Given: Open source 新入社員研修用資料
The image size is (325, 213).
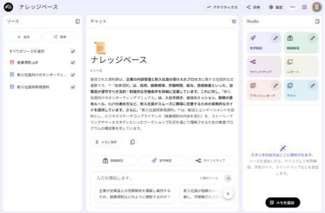Looking at the screenshot, I should [33, 87].
